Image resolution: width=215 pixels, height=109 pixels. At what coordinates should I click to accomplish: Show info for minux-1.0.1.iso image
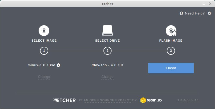pyautogui.click(x=58, y=65)
